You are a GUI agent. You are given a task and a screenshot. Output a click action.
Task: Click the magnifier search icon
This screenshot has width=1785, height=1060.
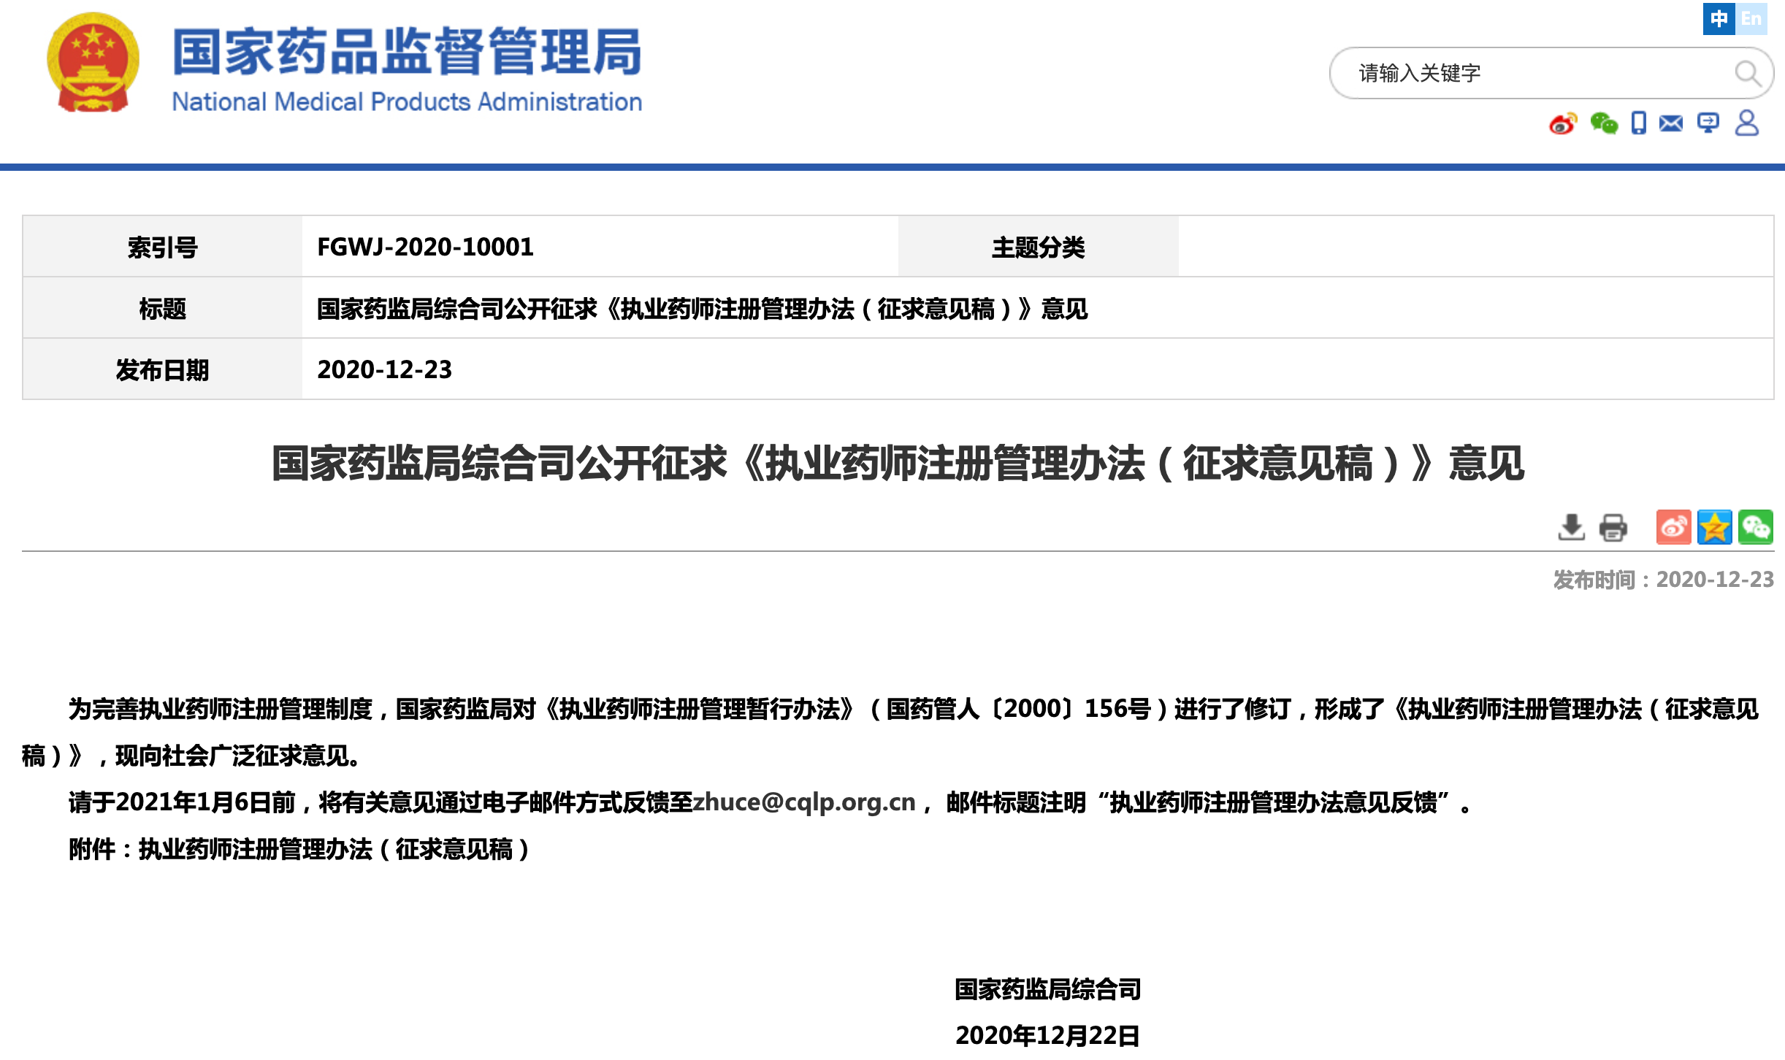tap(1747, 73)
